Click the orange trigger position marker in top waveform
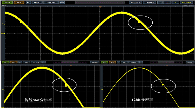195x109 pixels. 100,6
